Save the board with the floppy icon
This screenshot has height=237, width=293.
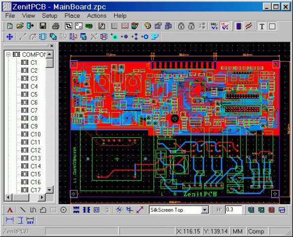(43, 26)
